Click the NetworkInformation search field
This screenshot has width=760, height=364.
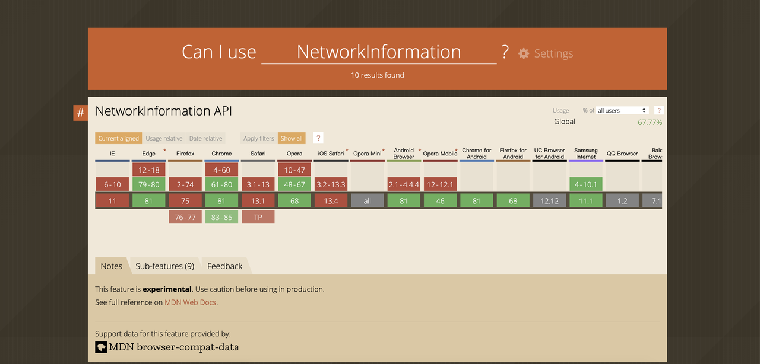pos(379,52)
